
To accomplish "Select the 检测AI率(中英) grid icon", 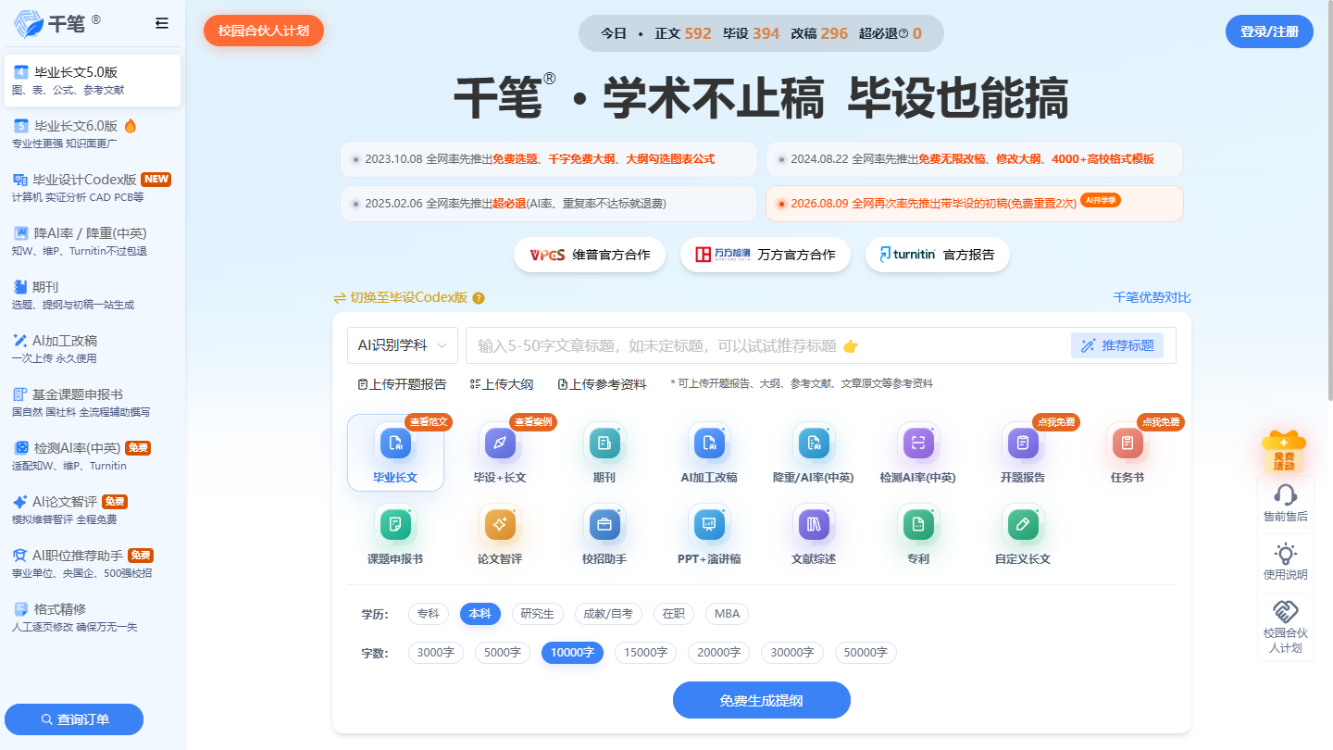I will (x=918, y=443).
